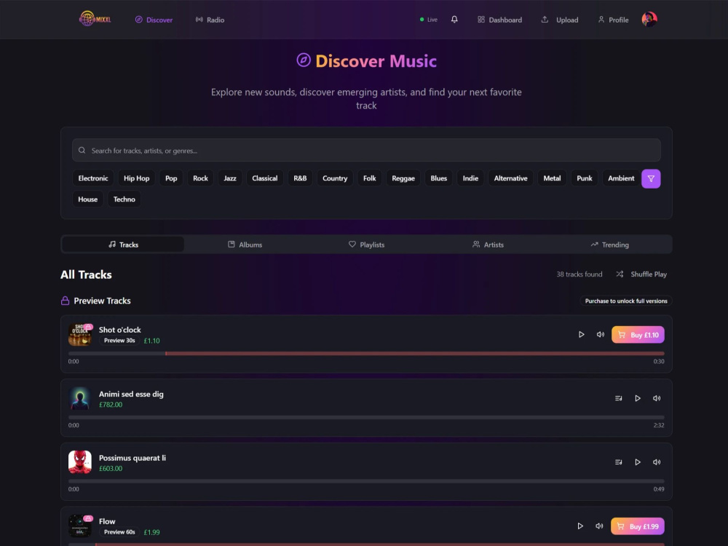Filter by Hip Hop genre
Image resolution: width=728 pixels, height=546 pixels.
(137, 178)
